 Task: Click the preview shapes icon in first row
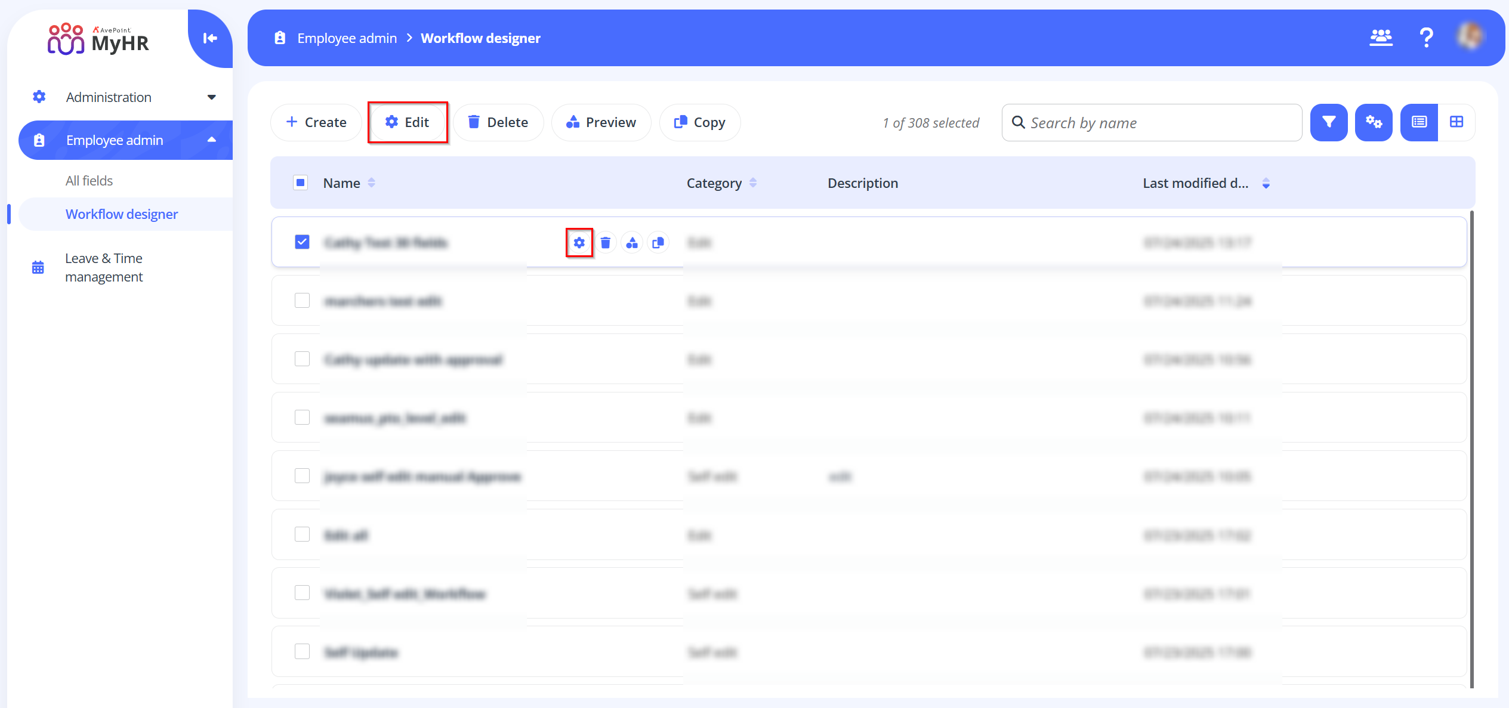pos(632,243)
